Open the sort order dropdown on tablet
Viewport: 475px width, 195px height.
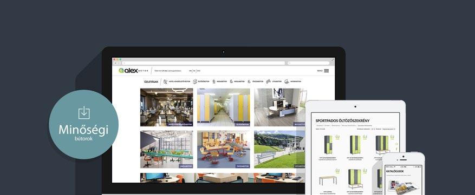(389, 129)
